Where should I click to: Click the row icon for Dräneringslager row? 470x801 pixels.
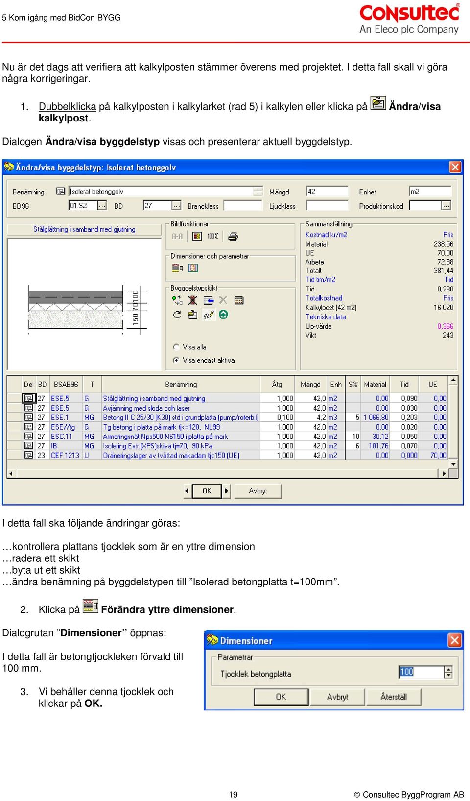tap(28, 455)
